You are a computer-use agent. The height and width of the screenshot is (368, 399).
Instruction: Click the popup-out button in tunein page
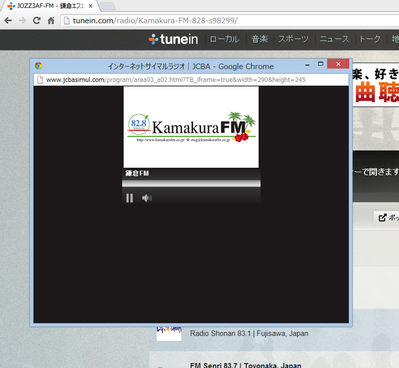pyautogui.click(x=387, y=218)
